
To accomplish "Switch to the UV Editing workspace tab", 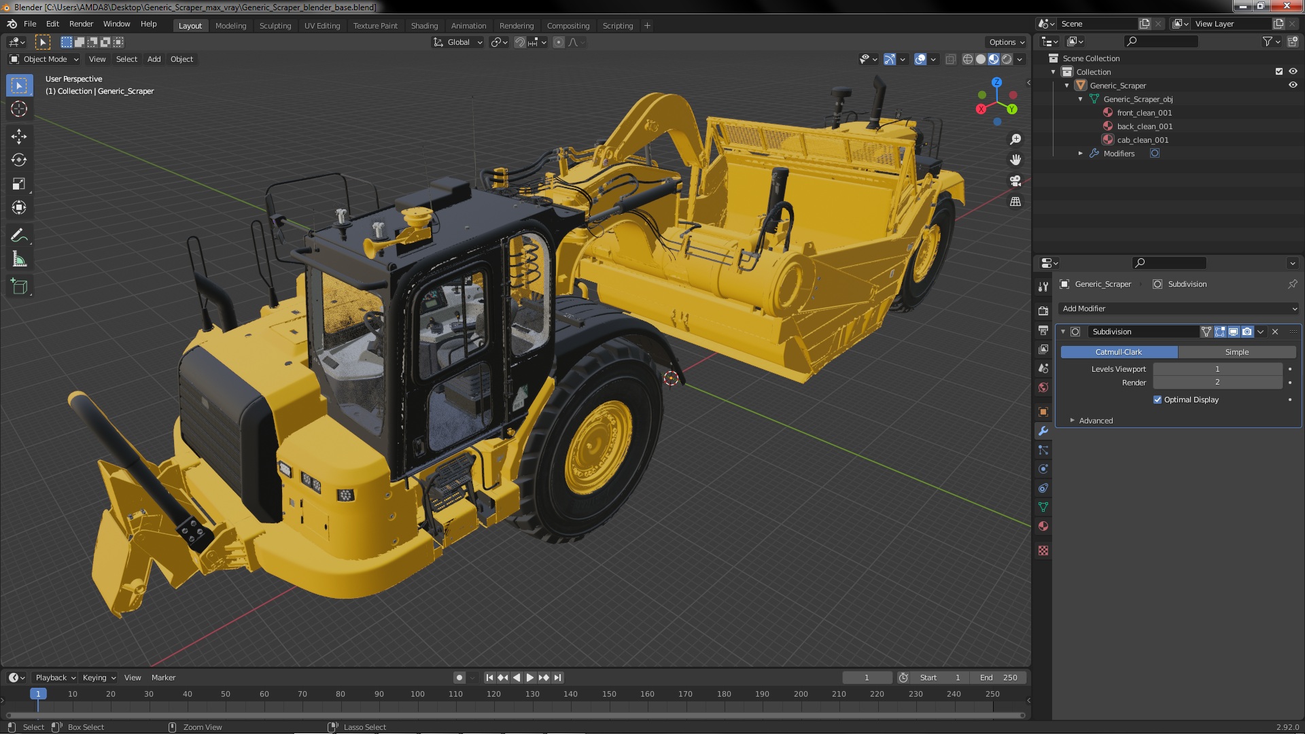I will (321, 26).
